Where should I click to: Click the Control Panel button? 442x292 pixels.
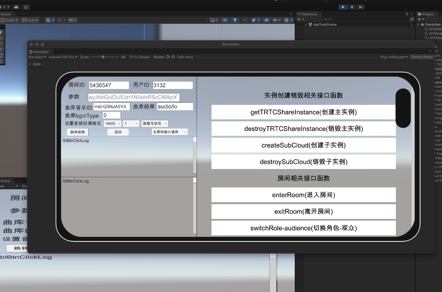(421, 57)
